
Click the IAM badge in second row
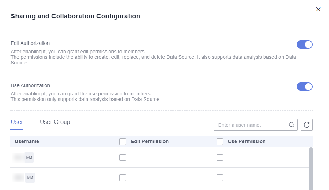click(30, 178)
